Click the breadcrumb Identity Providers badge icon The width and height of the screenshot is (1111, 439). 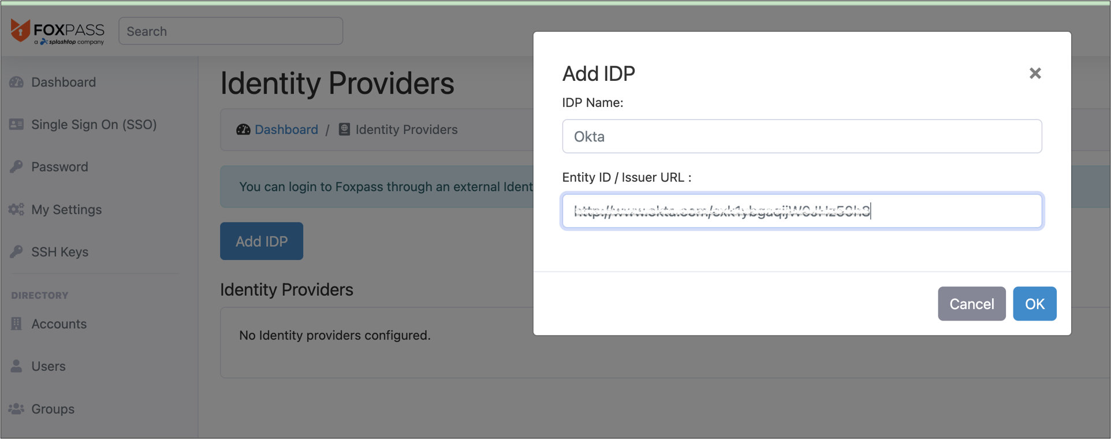click(x=344, y=129)
